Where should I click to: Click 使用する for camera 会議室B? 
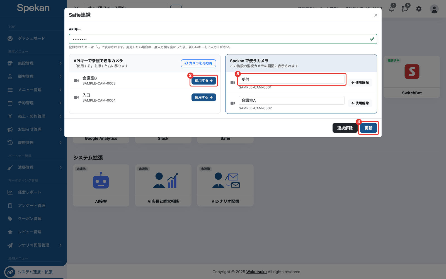coord(204,81)
